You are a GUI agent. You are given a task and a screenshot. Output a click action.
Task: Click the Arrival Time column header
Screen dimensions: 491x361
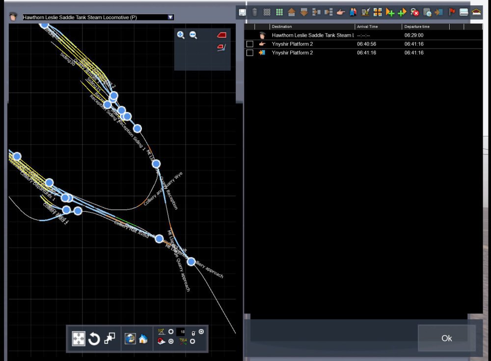pyautogui.click(x=378, y=26)
